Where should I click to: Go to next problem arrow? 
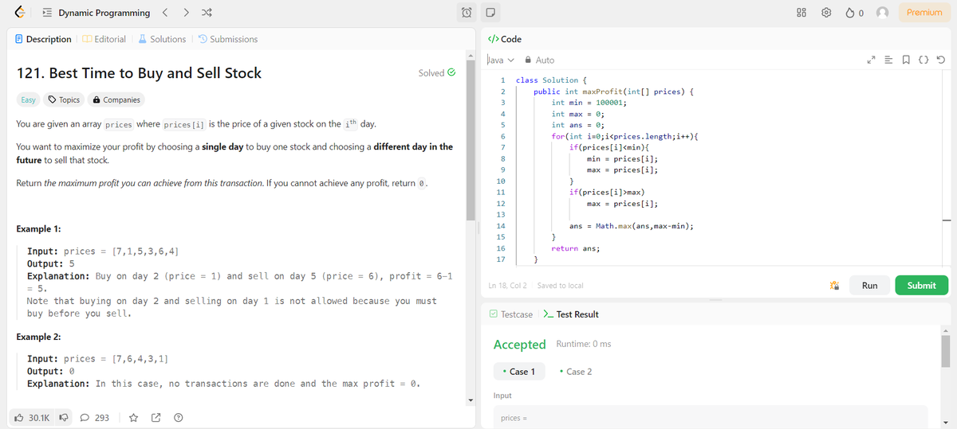[x=186, y=13]
